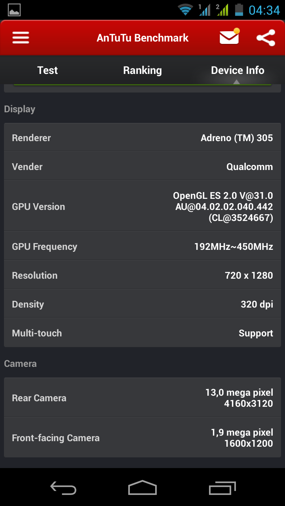Tap the GPU Frequency row
285x506 pixels.
click(x=142, y=247)
